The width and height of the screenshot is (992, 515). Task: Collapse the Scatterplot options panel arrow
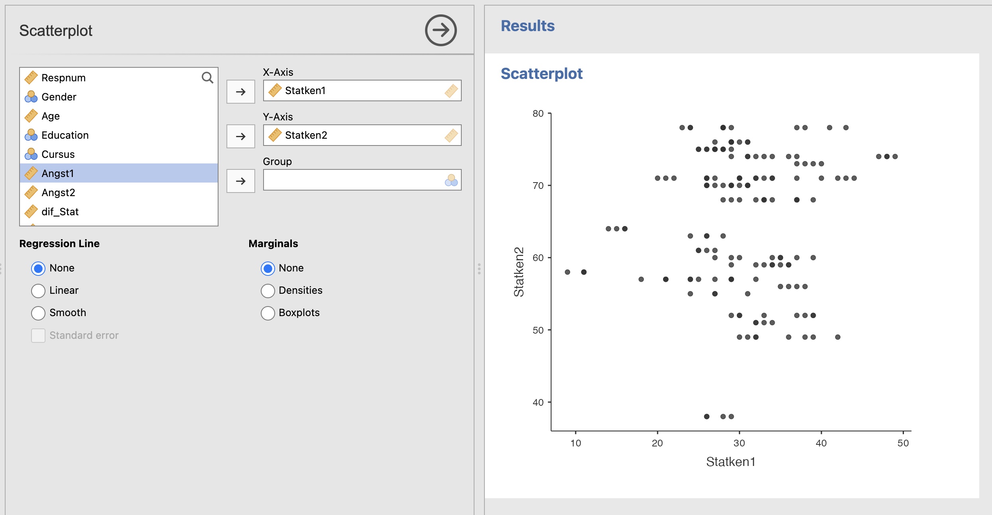pos(441,30)
